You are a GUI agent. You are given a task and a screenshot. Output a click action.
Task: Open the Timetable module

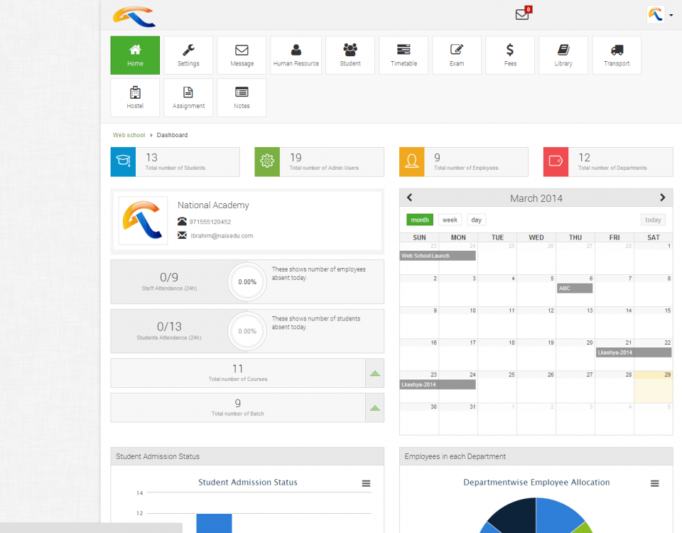[x=403, y=55]
